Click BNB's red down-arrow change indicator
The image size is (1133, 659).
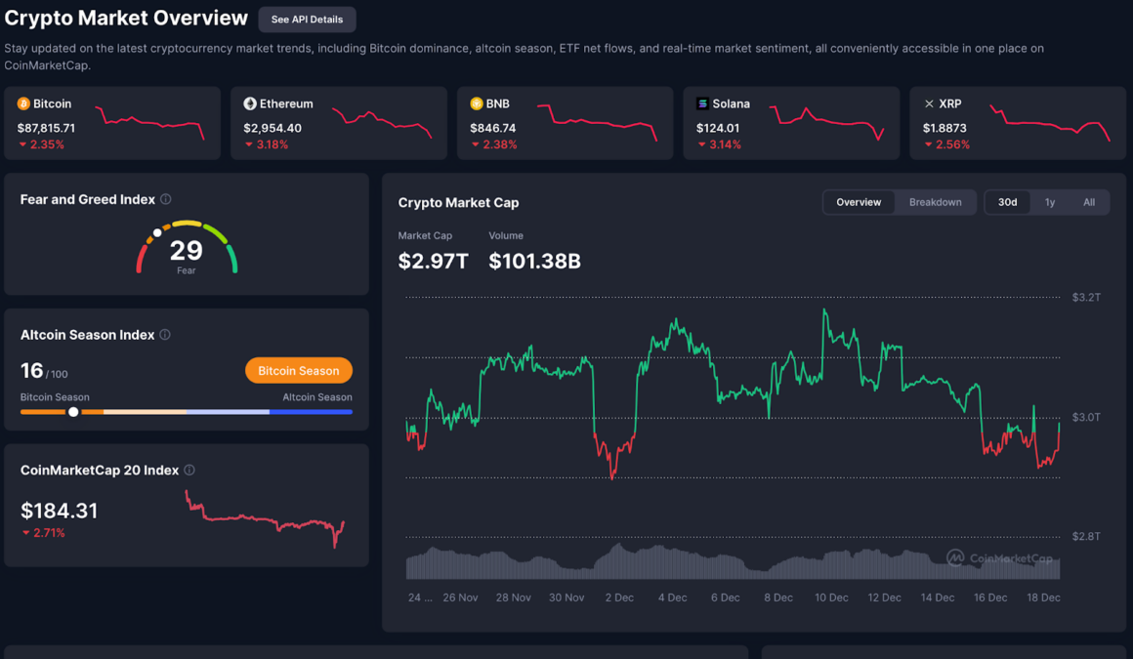[x=476, y=144]
